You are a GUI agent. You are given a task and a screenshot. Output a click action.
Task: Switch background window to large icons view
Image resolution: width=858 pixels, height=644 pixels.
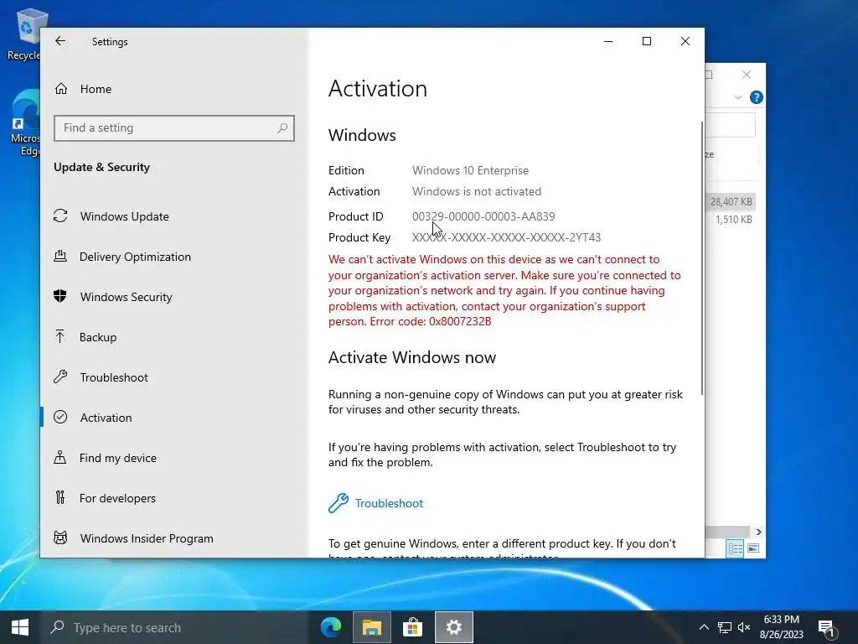pos(753,548)
